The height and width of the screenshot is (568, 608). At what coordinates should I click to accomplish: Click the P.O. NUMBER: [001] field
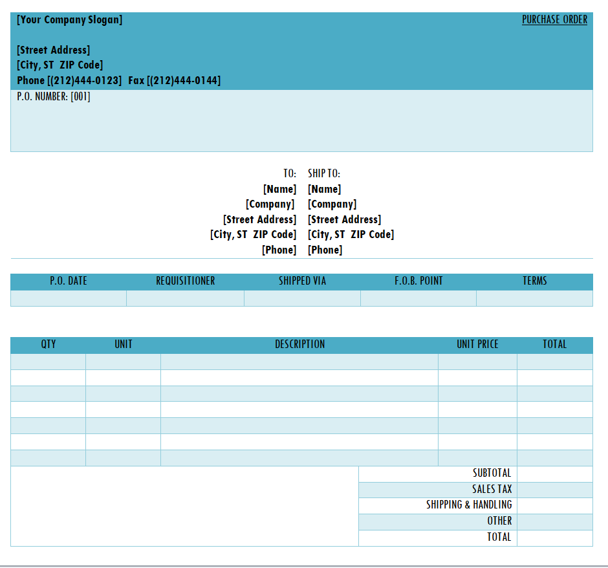(x=54, y=96)
